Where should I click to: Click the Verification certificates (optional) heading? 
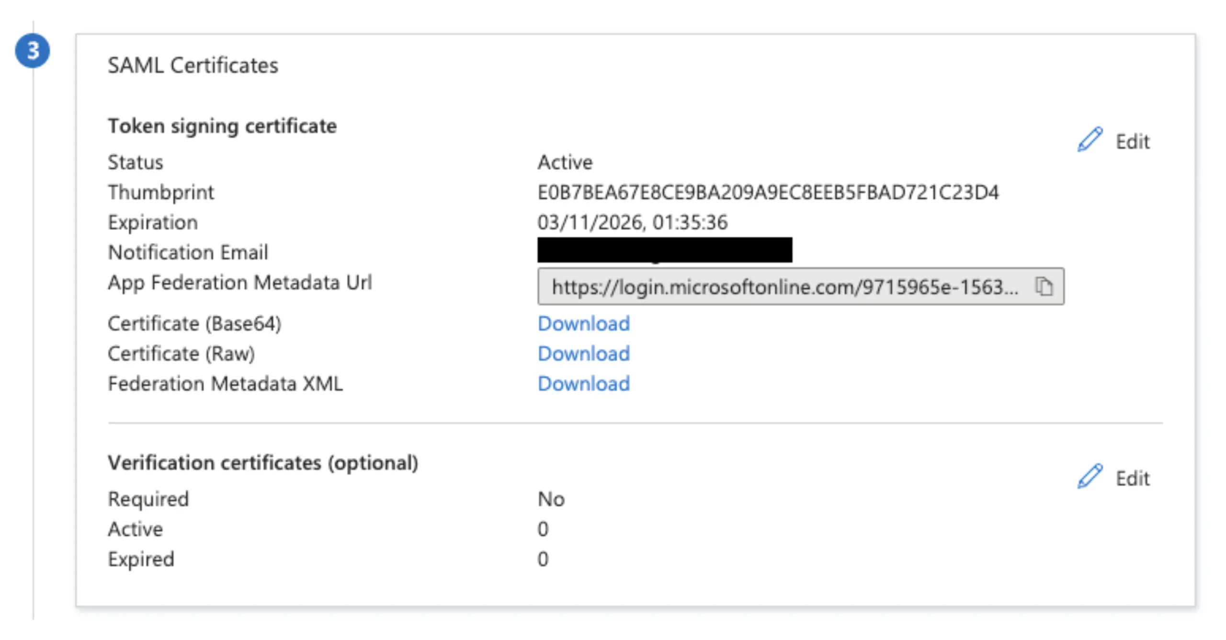pos(263,463)
